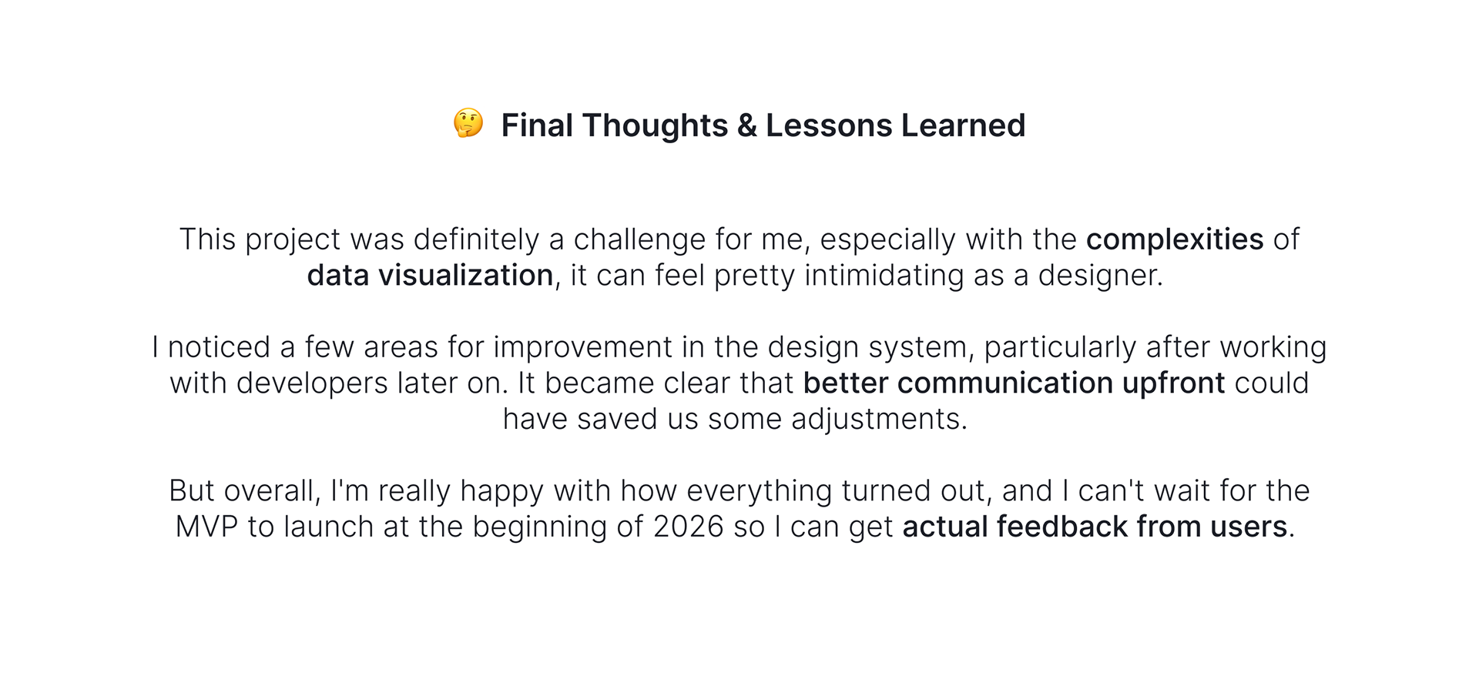Image resolution: width=1479 pixels, height=676 pixels.
Task: Click the phrase "intimidating as a designer"
Action: point(984,276)
